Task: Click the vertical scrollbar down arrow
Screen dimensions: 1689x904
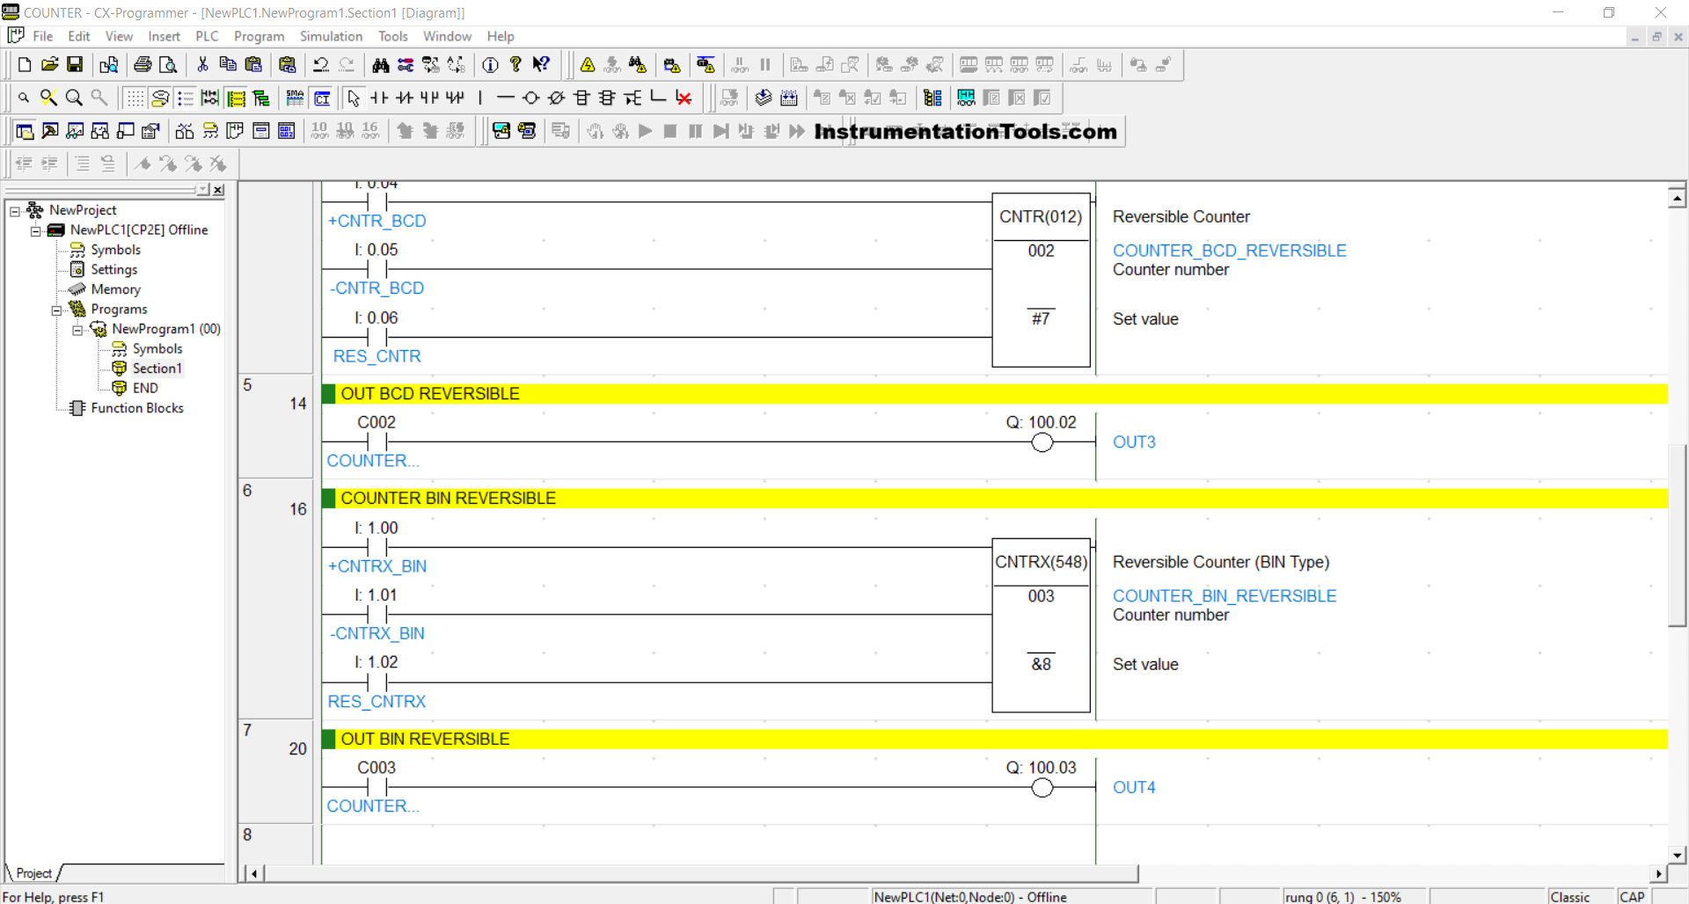Action: pyautogui.click(x=1677, y=855)
